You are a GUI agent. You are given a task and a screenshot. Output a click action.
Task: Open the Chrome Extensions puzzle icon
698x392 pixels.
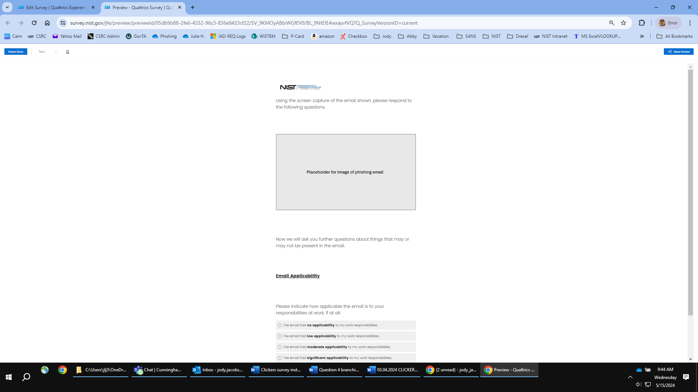(642, 23)
